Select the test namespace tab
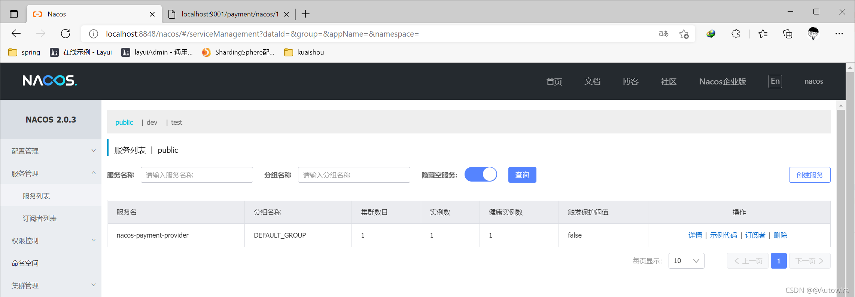 [x=177, y=122]
